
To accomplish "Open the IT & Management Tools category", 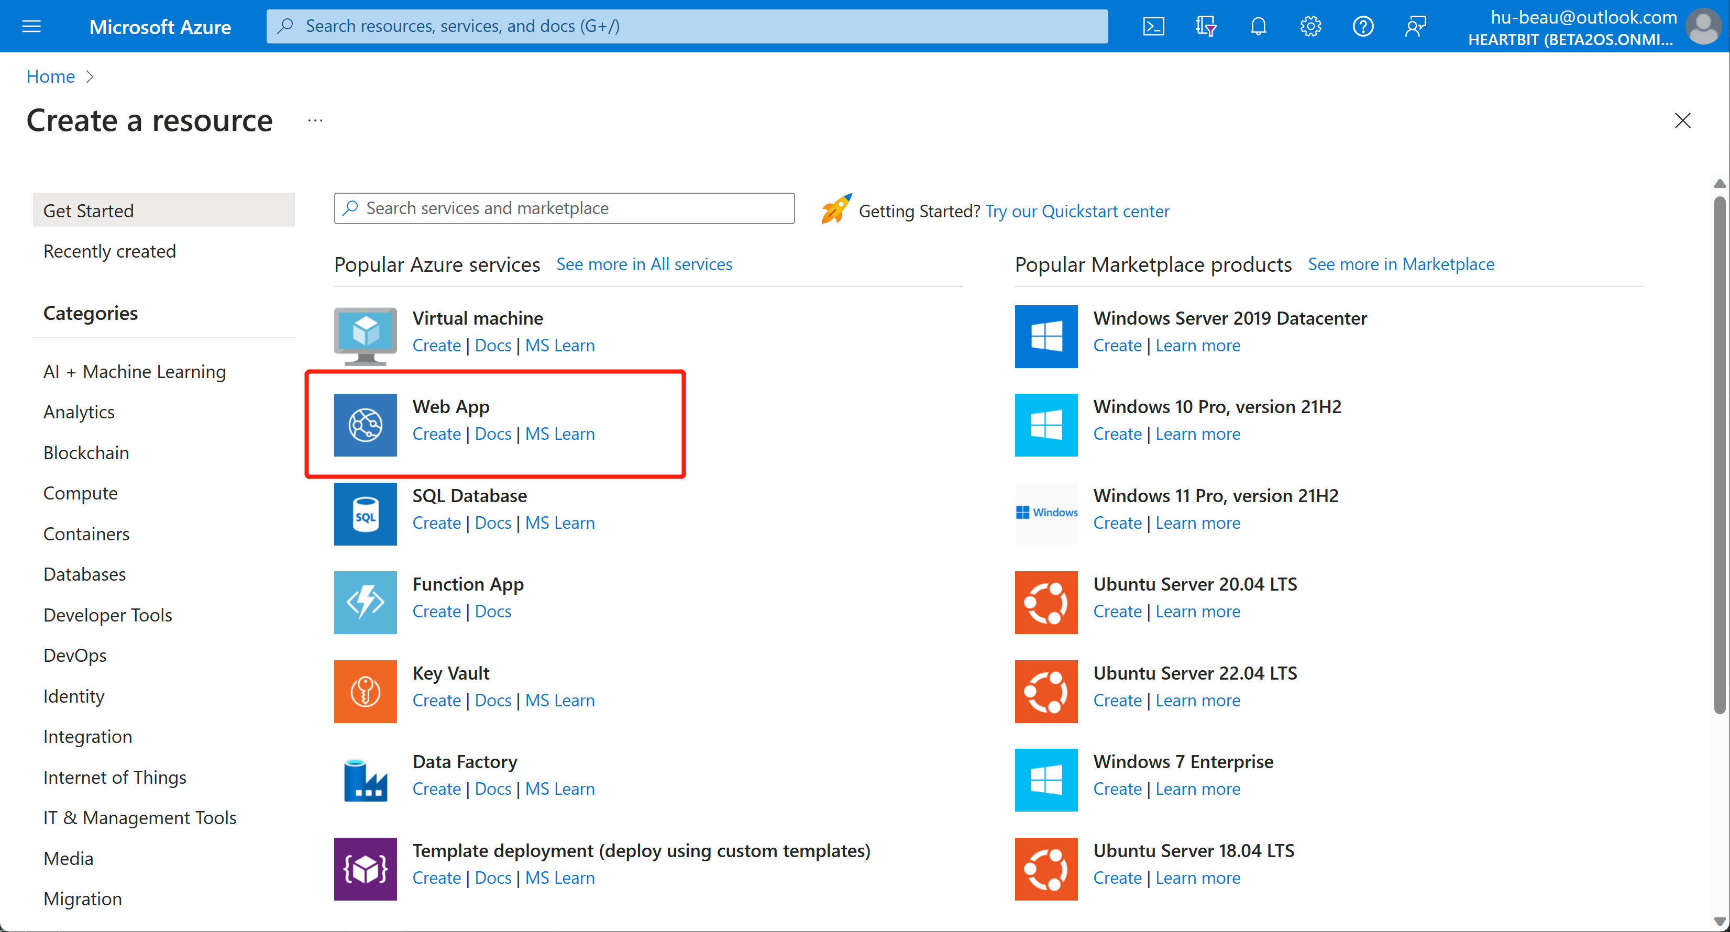I will click(140, 817).
